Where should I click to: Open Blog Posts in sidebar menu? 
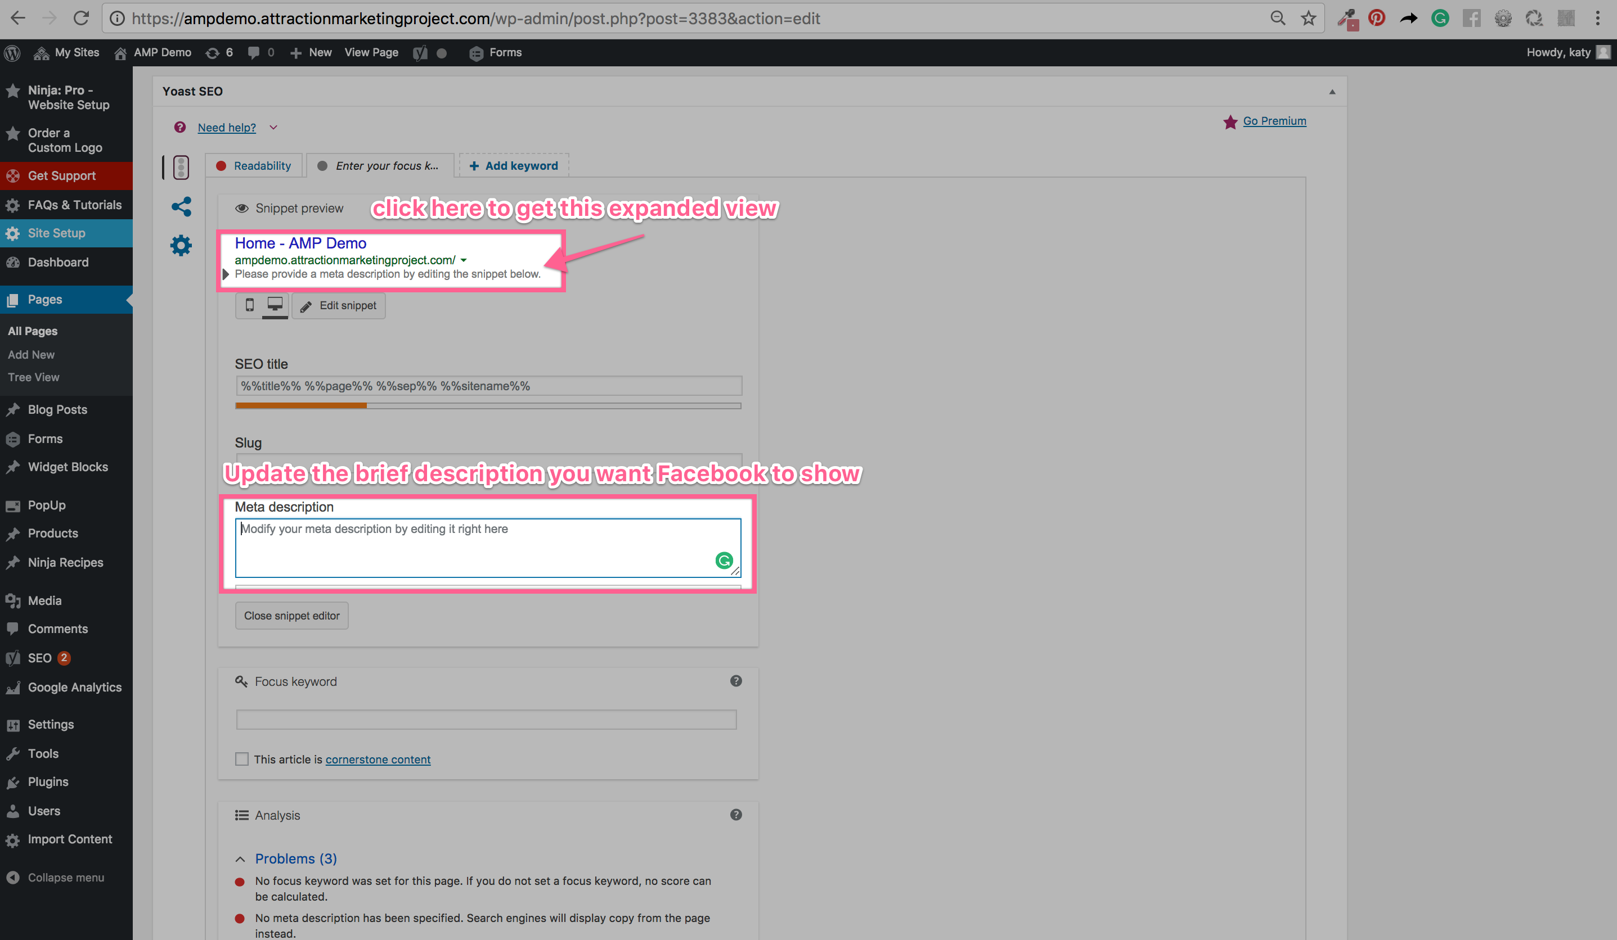(x=57, y=409)
